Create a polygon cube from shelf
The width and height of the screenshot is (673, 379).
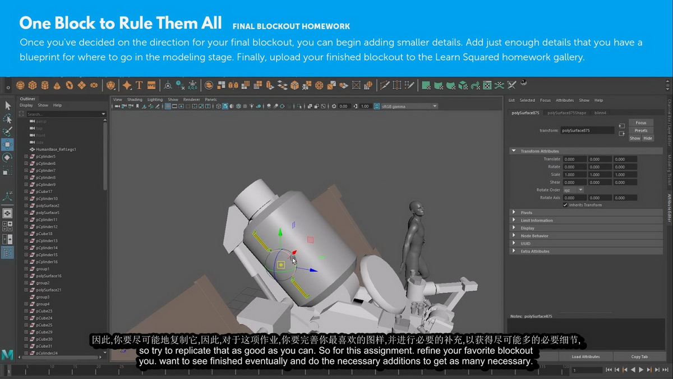pos(33,85)
